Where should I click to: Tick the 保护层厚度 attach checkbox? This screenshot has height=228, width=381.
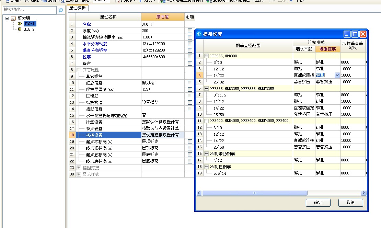pos(190,90)
